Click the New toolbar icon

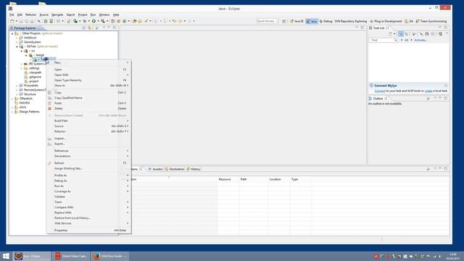[12, 21]
